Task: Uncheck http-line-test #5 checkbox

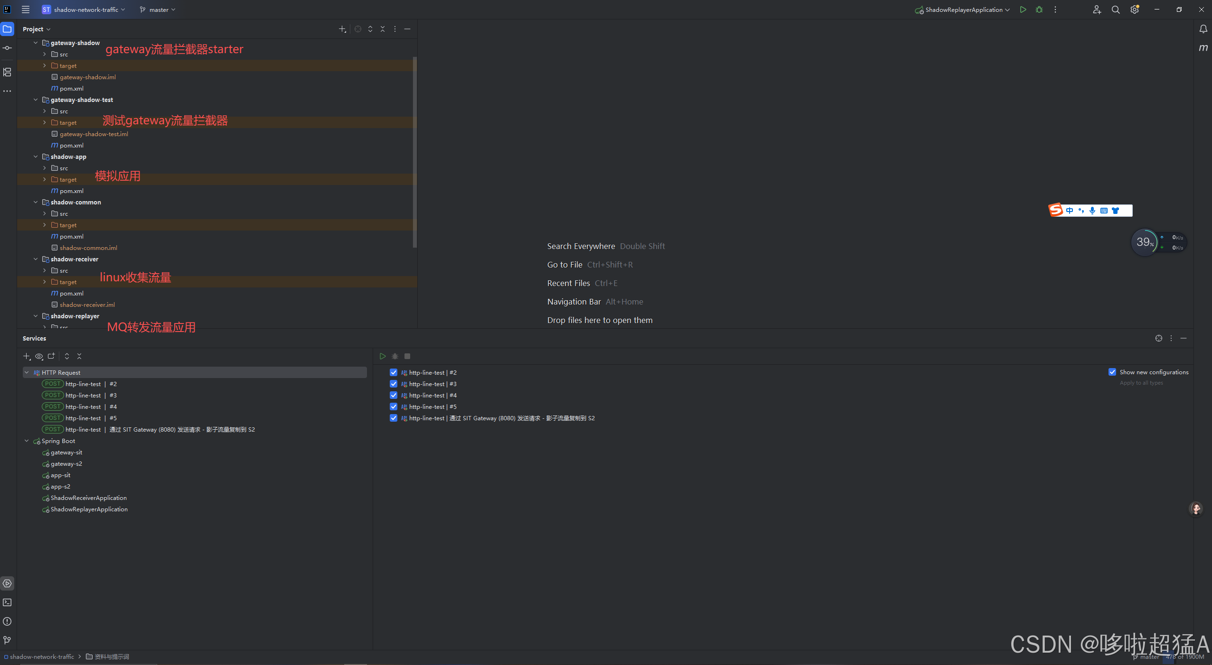Action: [x=394, y=406]
